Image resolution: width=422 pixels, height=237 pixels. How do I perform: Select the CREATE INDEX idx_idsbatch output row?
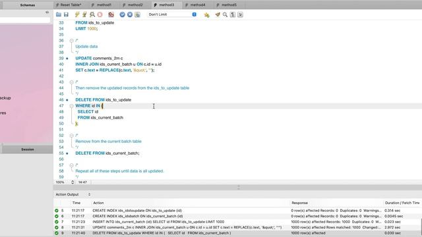(x=237, y=217)
